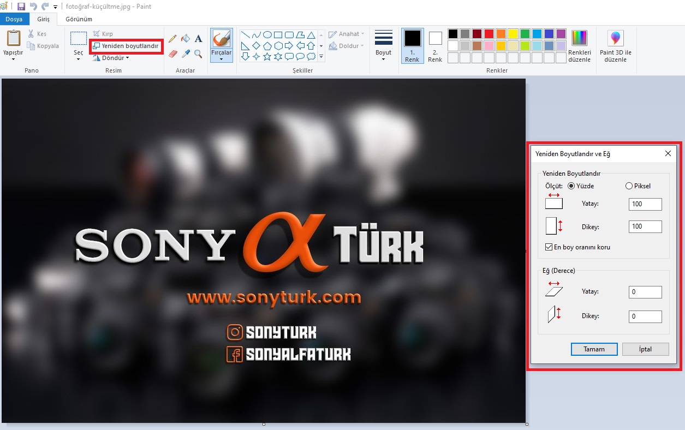Pick the yellow swatch in the palette
Image resolution: width=685 pixels, height=430 pixels.
coord(513,34)
